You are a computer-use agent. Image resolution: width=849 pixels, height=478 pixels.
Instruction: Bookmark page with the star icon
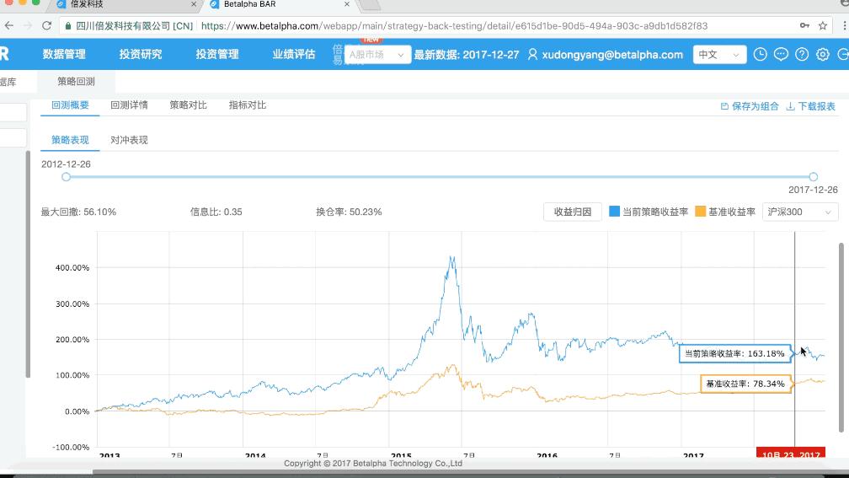[823, 25]
